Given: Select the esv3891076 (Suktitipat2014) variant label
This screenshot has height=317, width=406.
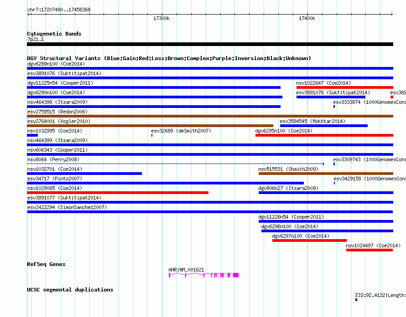Looking at the screenshot, I should click(64, 73).
